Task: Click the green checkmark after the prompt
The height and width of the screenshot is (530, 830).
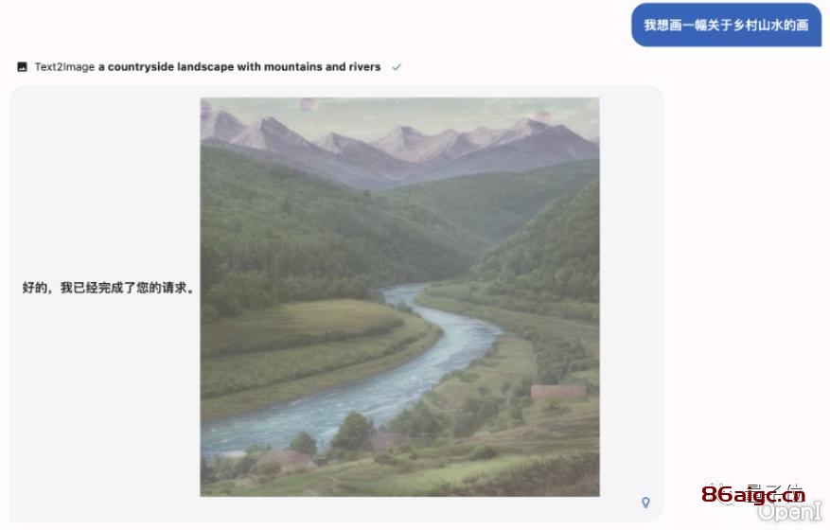Action: coord(397,67)
